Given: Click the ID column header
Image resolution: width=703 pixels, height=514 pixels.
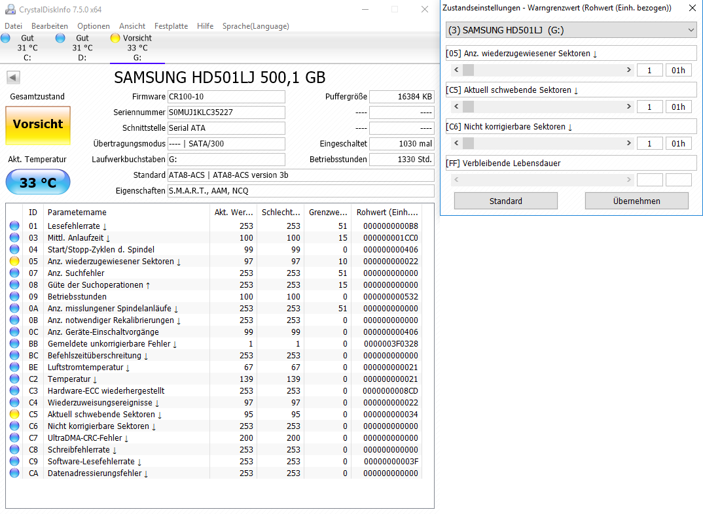Looking at the screenshot, I should [33, 213].
